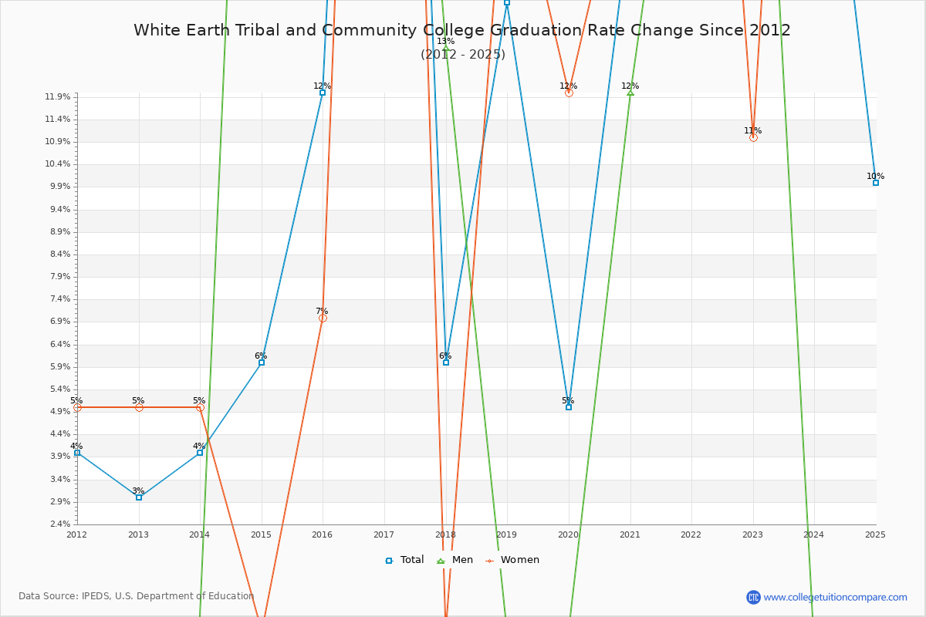Click the chart title text

click(x=462, y=30)
